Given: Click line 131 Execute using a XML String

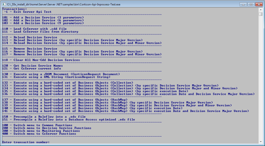Looking at the screenshot, I should [56, 77].
